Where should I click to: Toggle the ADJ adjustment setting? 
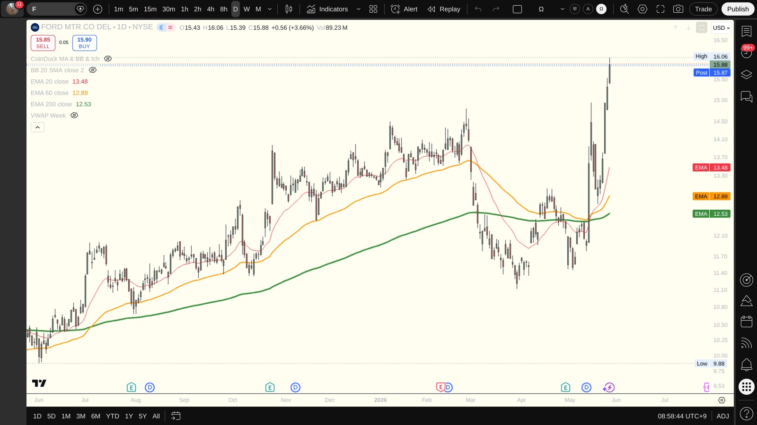(722, 416)
